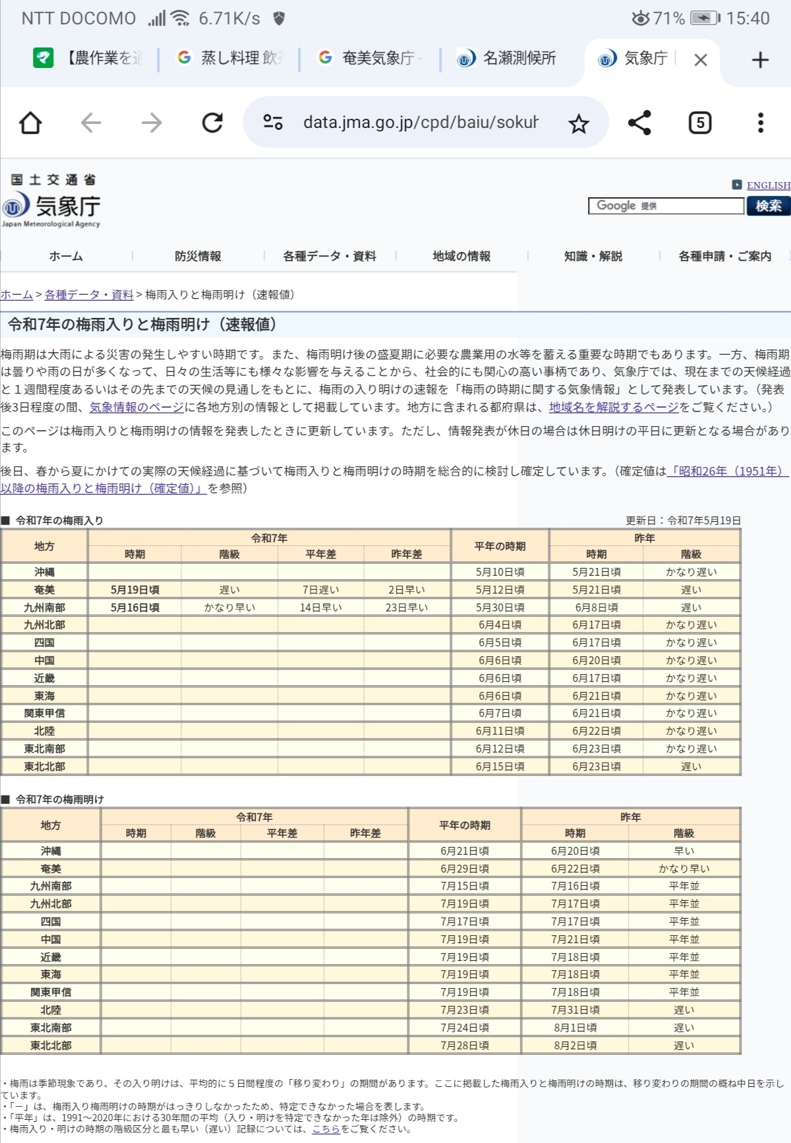This screenshot has width=791, height=1143.
Task: Open the 防災情報 menu item
Action: (198, 256)
